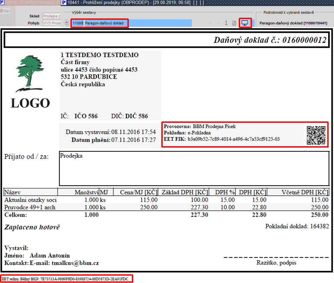This screenshot has width=334, height=283.
Task: Click 'Pokladní doklad: 164382' text
Action: coord(297,226)
